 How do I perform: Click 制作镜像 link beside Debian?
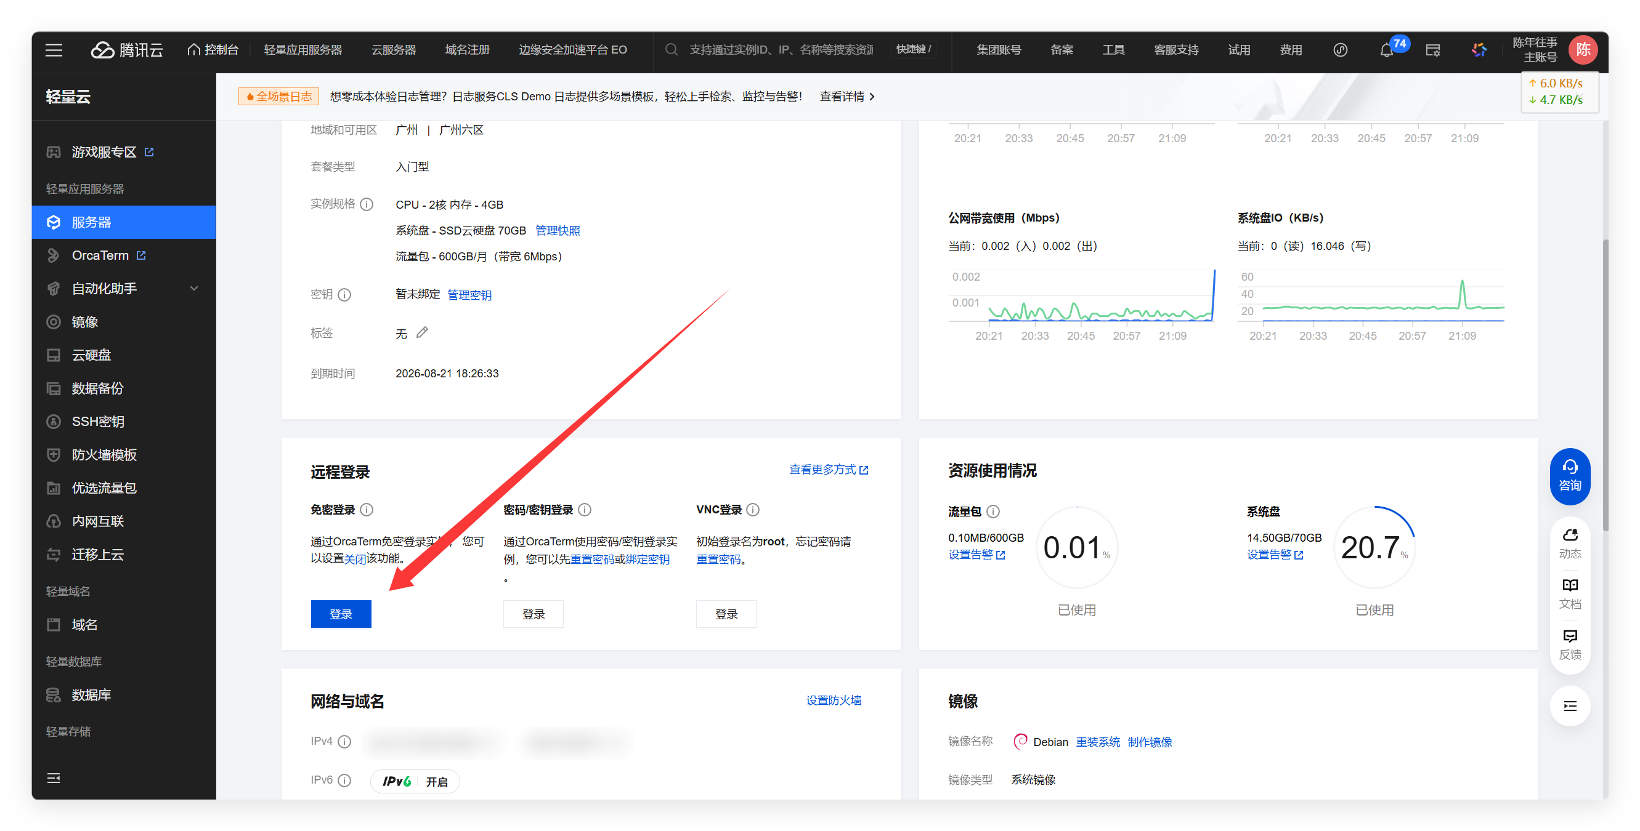coord(1150,742)
